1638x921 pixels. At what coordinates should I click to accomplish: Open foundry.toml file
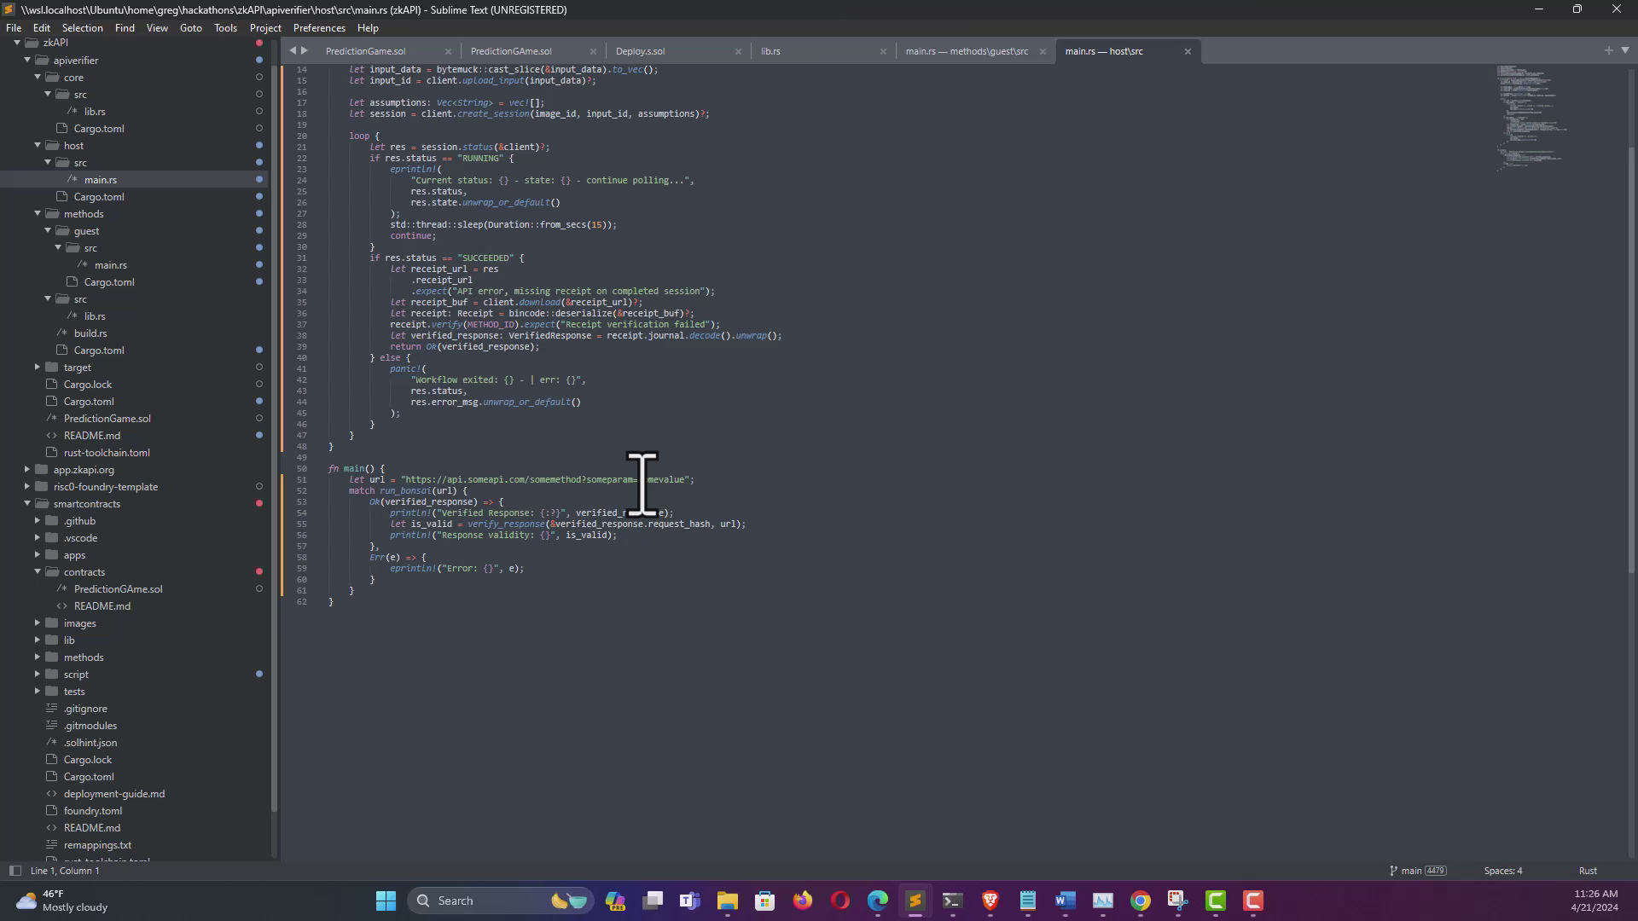[92, 811]
